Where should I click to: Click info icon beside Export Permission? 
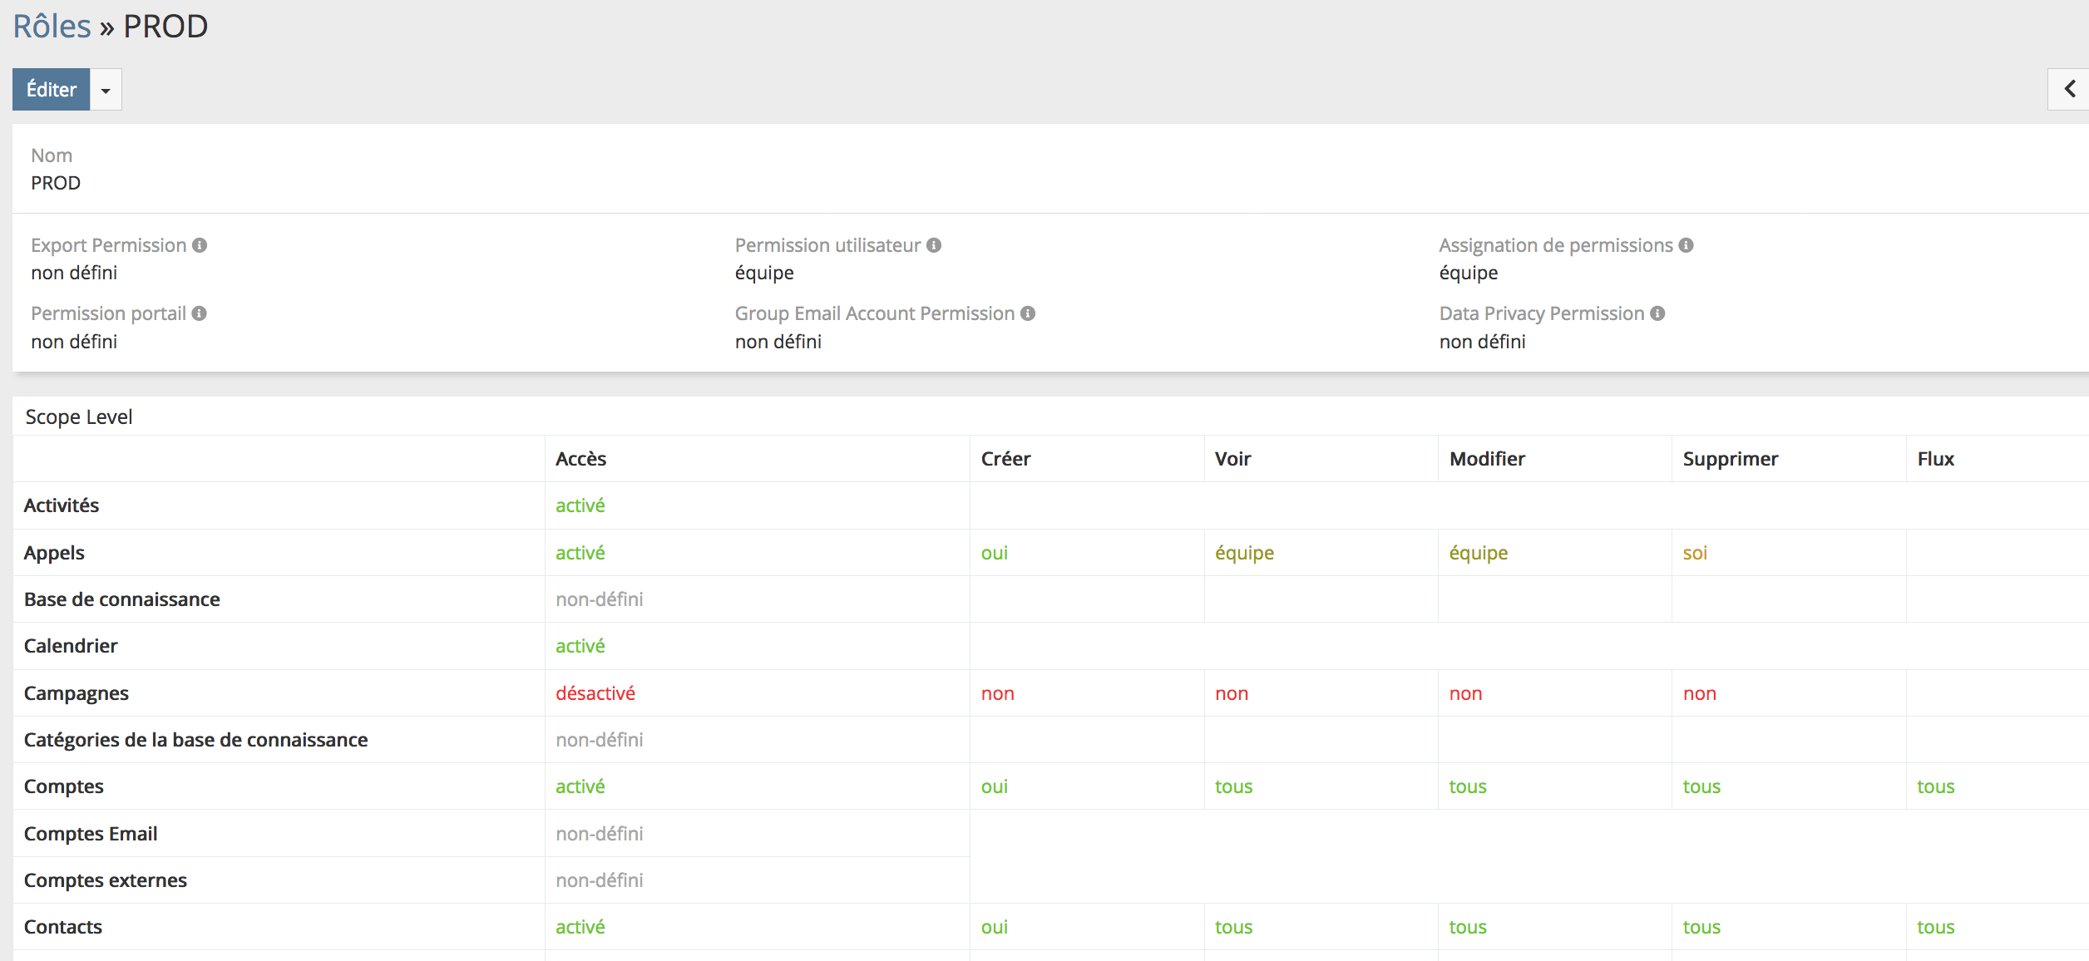(x=200, y=245)
